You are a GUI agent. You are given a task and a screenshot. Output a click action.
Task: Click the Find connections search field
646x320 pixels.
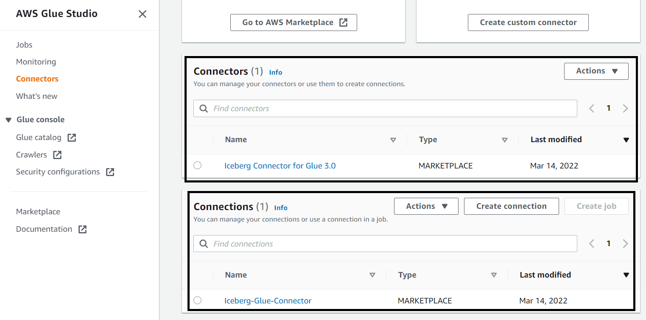tap(385, 244)
